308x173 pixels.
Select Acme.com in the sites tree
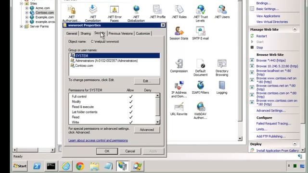pos(42,8)
